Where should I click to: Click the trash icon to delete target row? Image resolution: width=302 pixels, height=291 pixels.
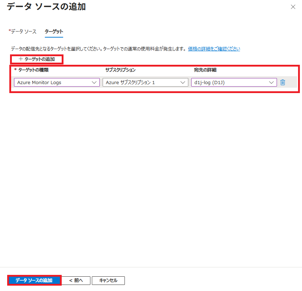click(x=283, y=82)
